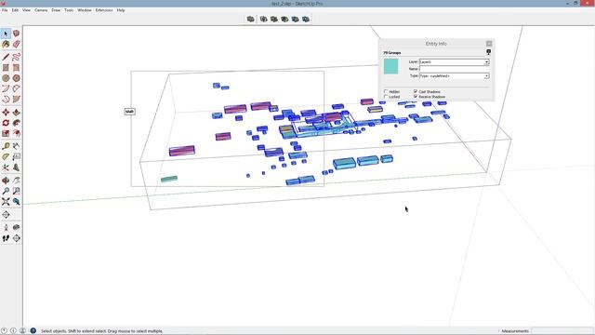595x335 pixels.
Task: Activate the Orbit tool
Action: coord(6,181)
